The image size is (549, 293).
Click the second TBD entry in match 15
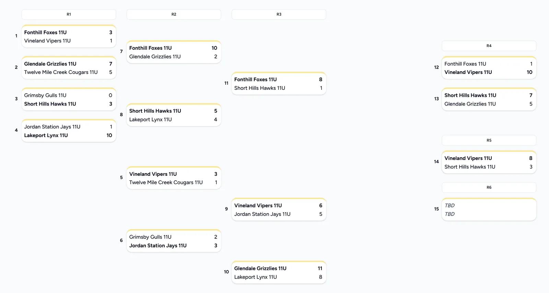click(449, 214)
